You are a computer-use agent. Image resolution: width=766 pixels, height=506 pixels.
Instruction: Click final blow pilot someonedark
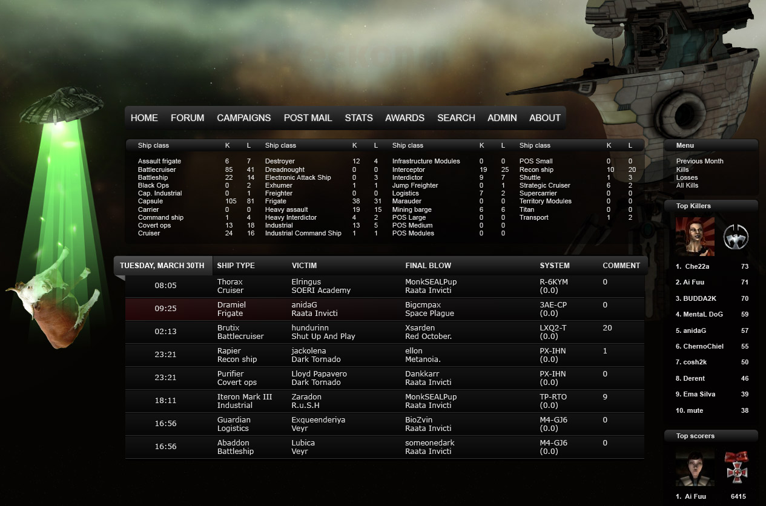click(x=430, y=443)
